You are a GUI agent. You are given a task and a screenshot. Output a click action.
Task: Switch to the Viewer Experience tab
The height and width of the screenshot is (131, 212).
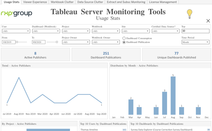pyautogui.click(x=35, y=2)
